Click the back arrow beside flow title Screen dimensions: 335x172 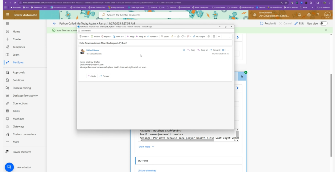[x=54, y=24]
